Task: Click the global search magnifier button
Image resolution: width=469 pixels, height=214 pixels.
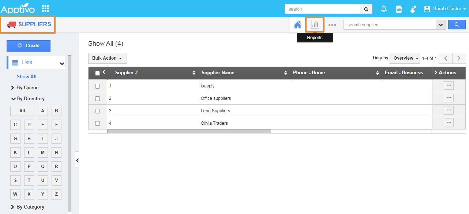Action: 366,9
